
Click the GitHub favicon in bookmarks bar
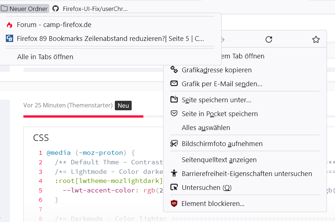[x=56, y=8]
